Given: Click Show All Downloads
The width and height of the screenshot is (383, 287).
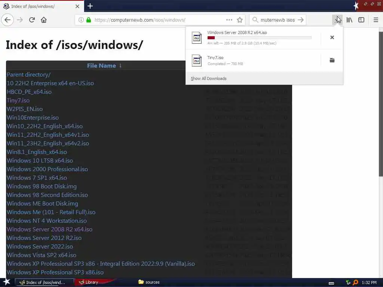Looking at the screenshot, I should coord(209,78).
